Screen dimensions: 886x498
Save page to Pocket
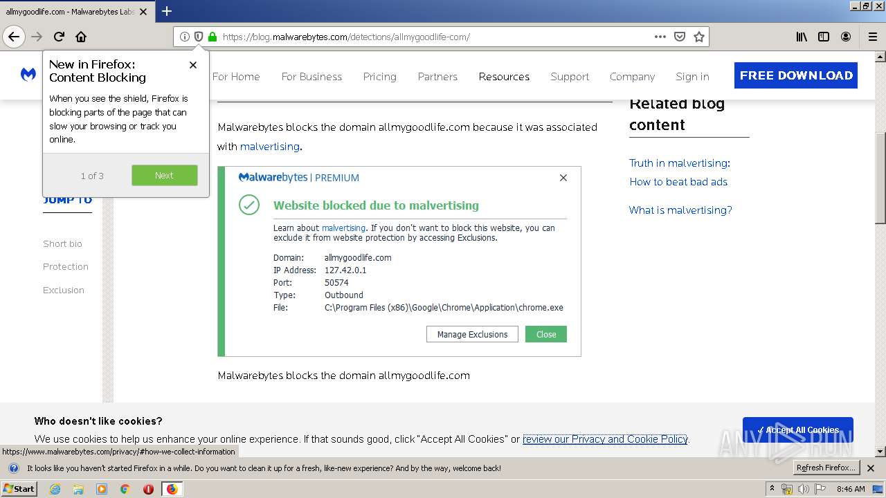680,37
